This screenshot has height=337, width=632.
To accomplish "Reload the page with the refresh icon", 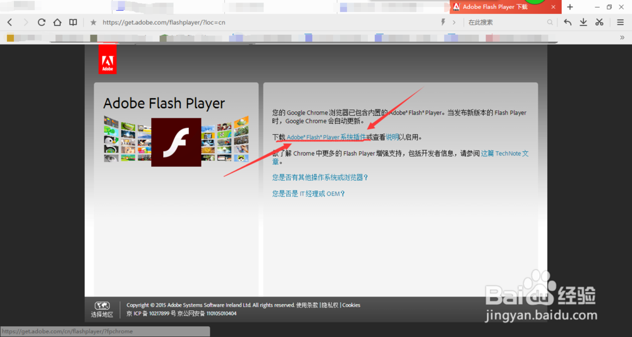I will [42, 22].
